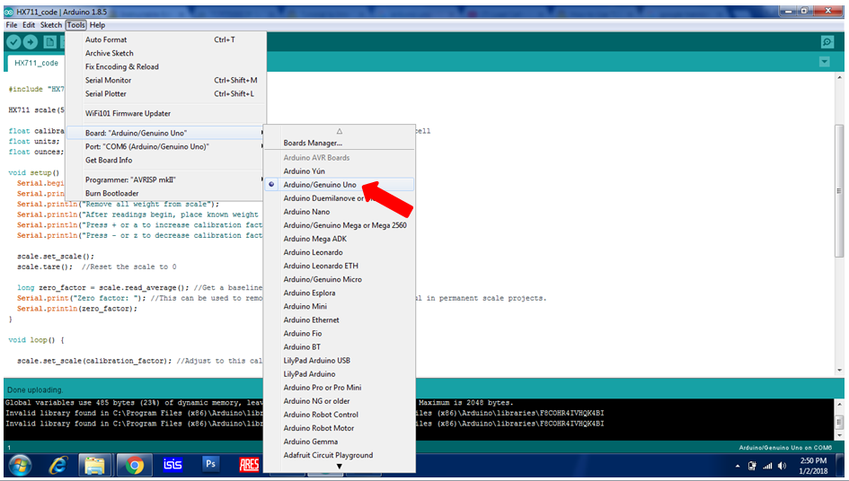This screenshot has width=849, height=481.
Task: Select Arduino Fio board
Action: point(340,333)
